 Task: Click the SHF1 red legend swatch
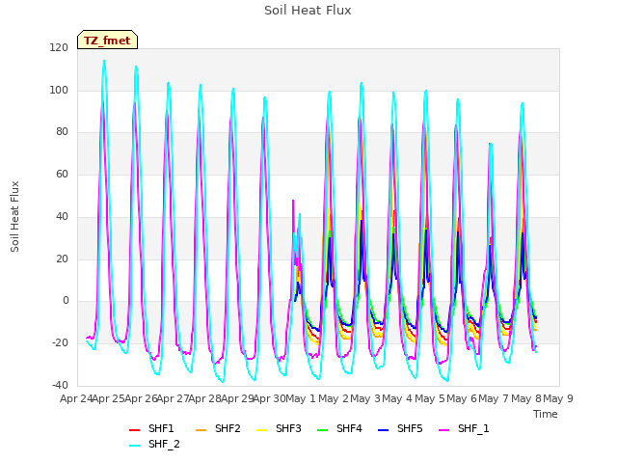point(135,430)
